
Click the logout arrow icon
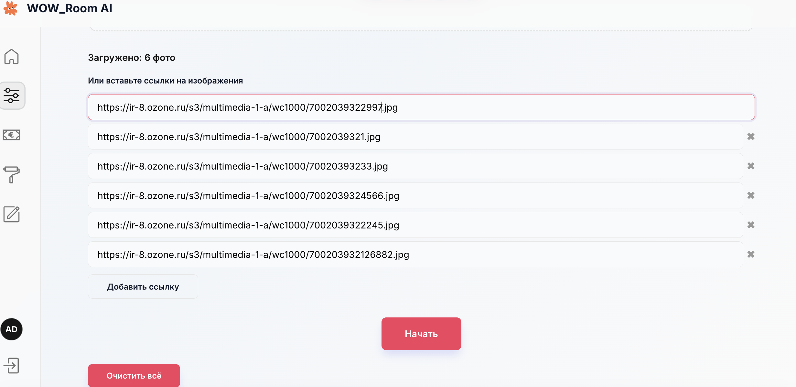point(12,366)
